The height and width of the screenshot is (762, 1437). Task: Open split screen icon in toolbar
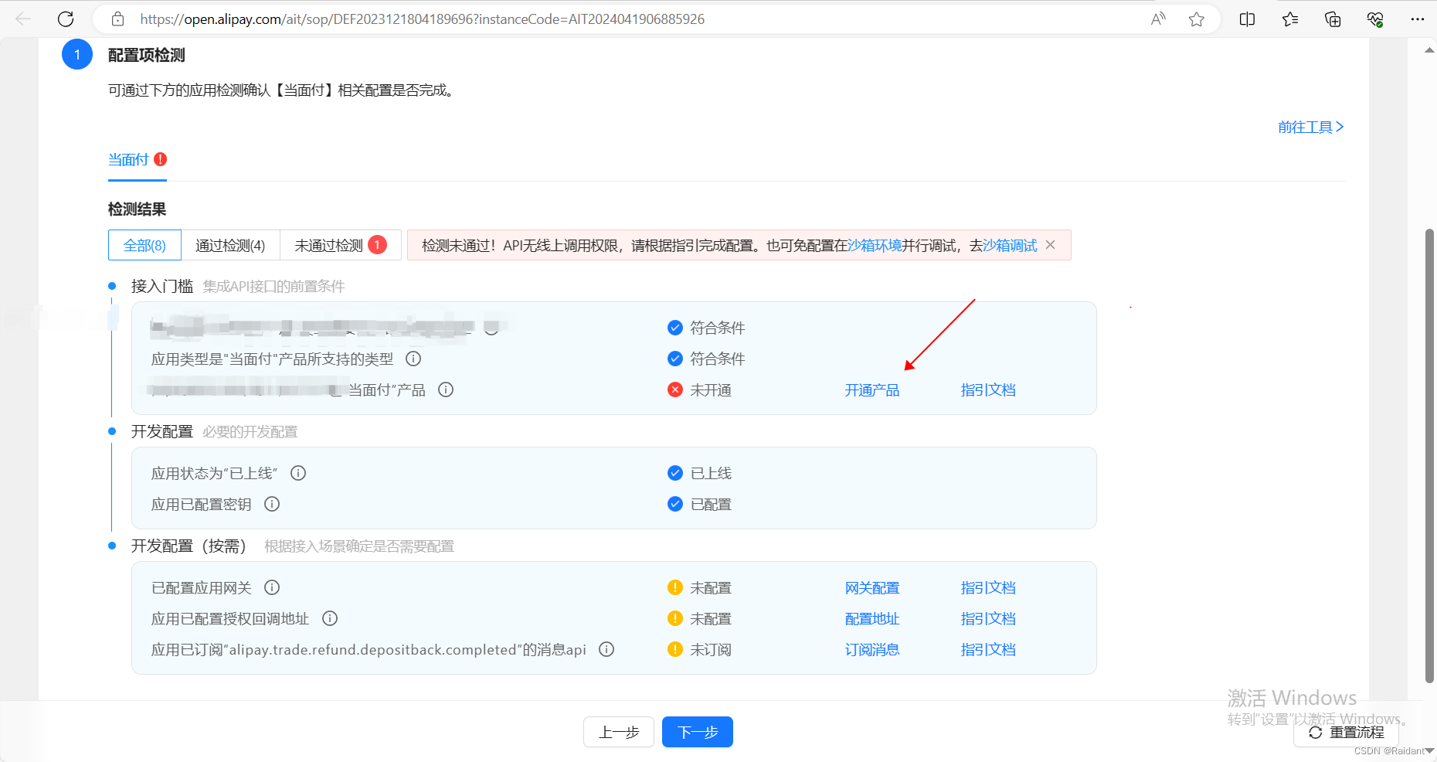click(x=1247, y=19)
